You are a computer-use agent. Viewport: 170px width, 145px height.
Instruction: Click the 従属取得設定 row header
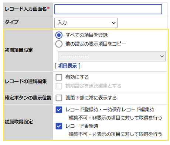click(19, 122)
